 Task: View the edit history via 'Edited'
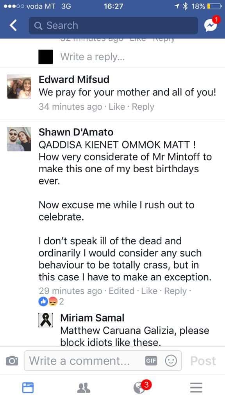click(x=122, y=291)
